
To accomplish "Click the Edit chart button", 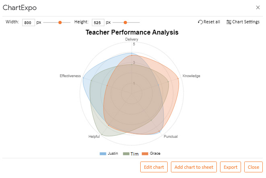I will click(x=154, y=167).
